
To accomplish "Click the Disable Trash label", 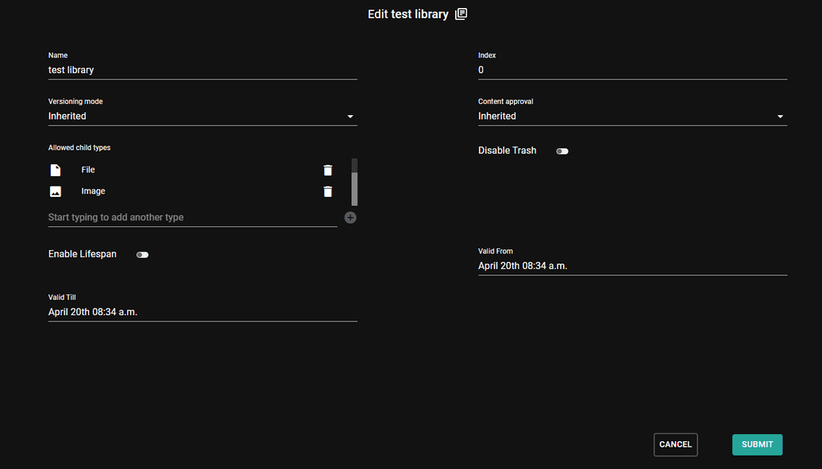I will (x=507, y=151).
